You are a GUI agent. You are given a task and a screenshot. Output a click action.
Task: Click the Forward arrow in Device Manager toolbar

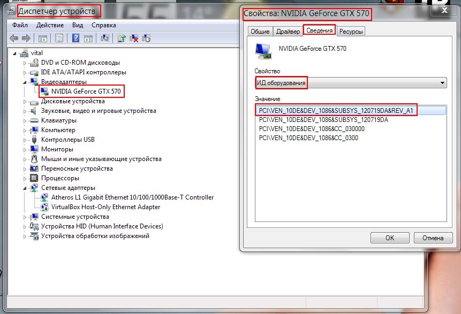(26, 38)
